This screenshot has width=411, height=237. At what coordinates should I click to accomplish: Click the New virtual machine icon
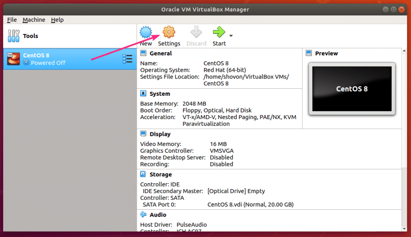tap(145, 32)
